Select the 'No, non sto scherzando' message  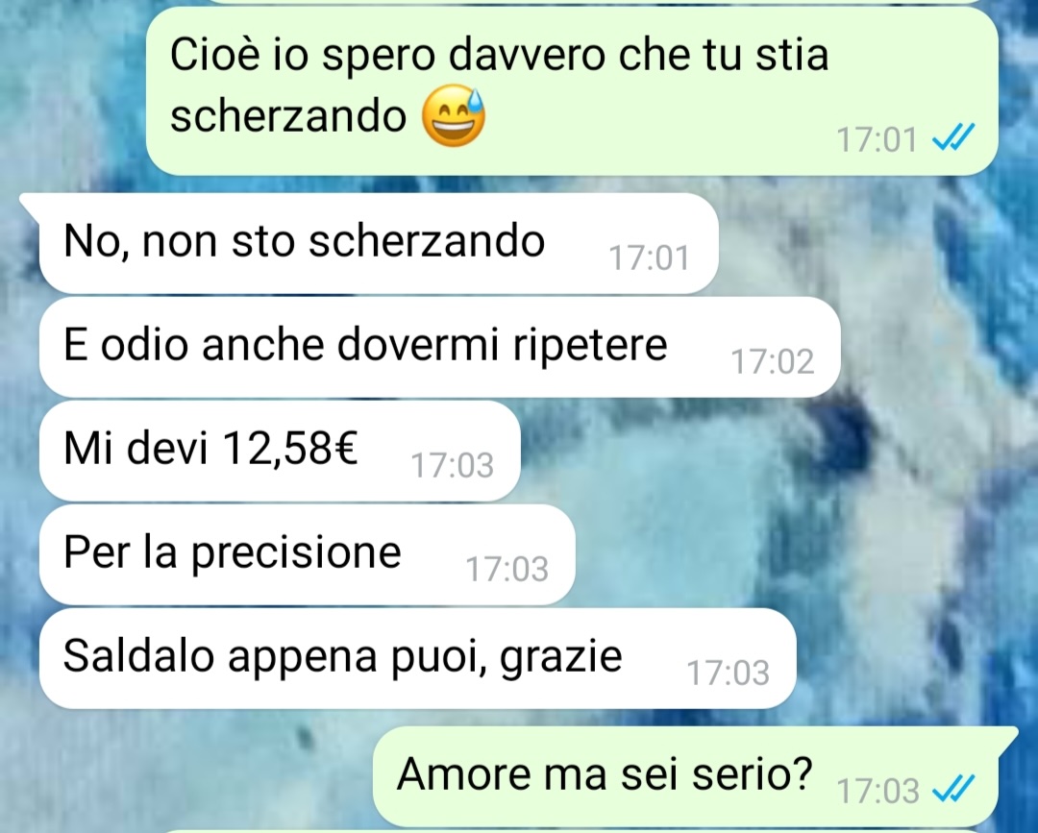tap(379, 243)
